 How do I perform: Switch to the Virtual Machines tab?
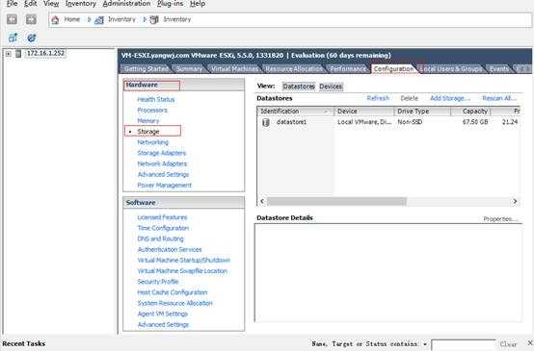pos(234,69)
